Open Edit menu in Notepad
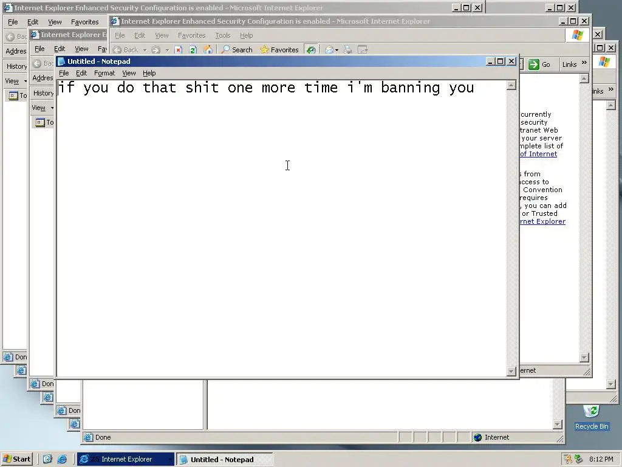The width and height of the screenshot is (622, 467). tap(81, 73)
